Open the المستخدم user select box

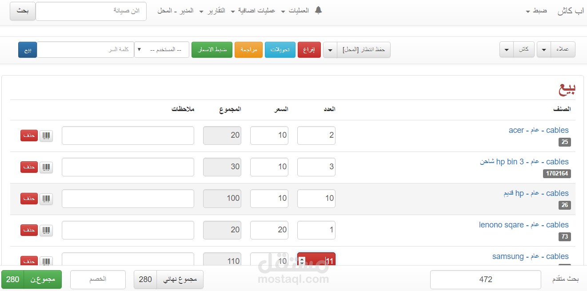(x=162, y=50)
